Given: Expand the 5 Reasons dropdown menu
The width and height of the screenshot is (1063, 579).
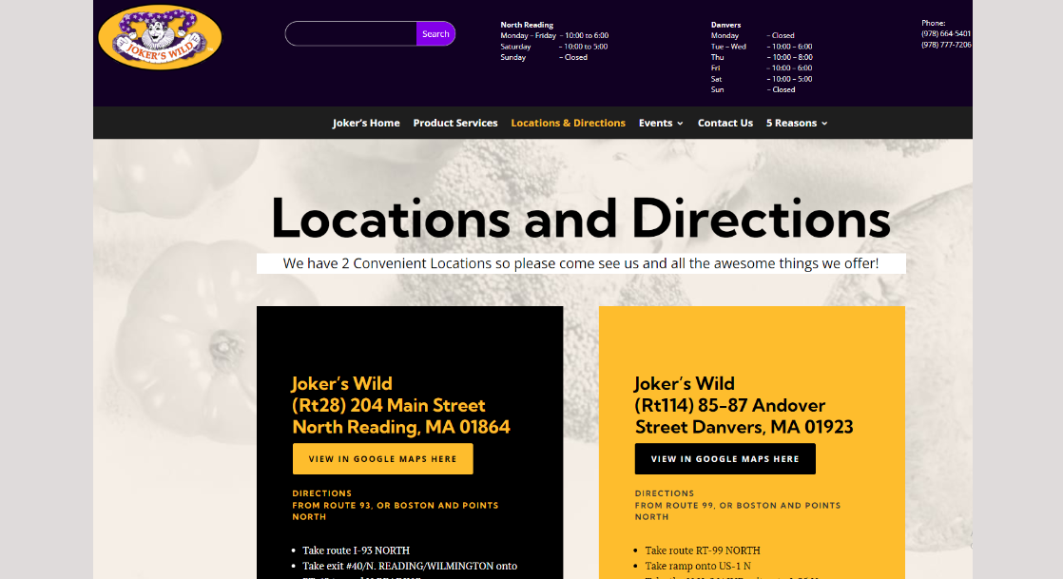Looking at the screenshot, I should (x=797, y=123).
